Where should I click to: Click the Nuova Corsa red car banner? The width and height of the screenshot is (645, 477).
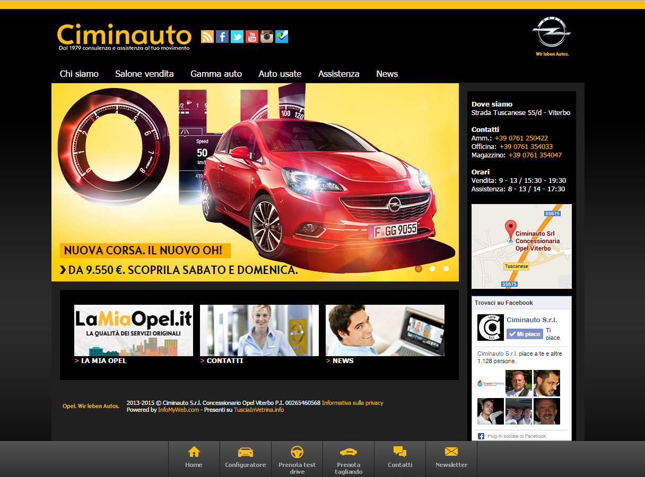tap(255, 182)
